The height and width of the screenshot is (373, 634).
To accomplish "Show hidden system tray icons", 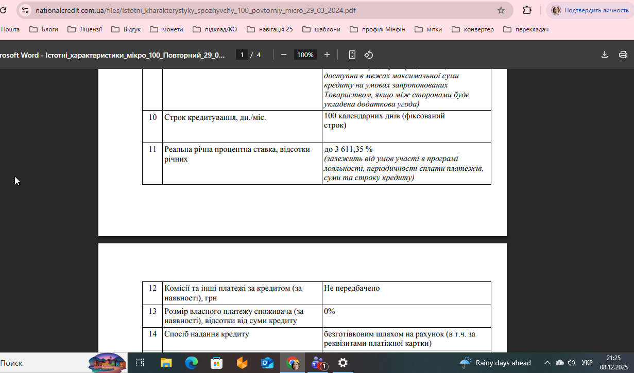I will point(547,363).
